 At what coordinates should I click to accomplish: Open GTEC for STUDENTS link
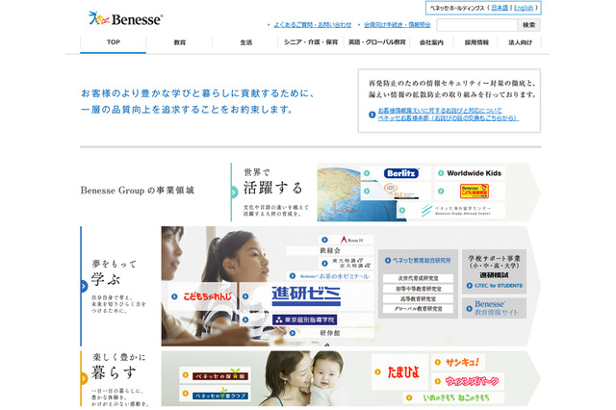point(499,286)
